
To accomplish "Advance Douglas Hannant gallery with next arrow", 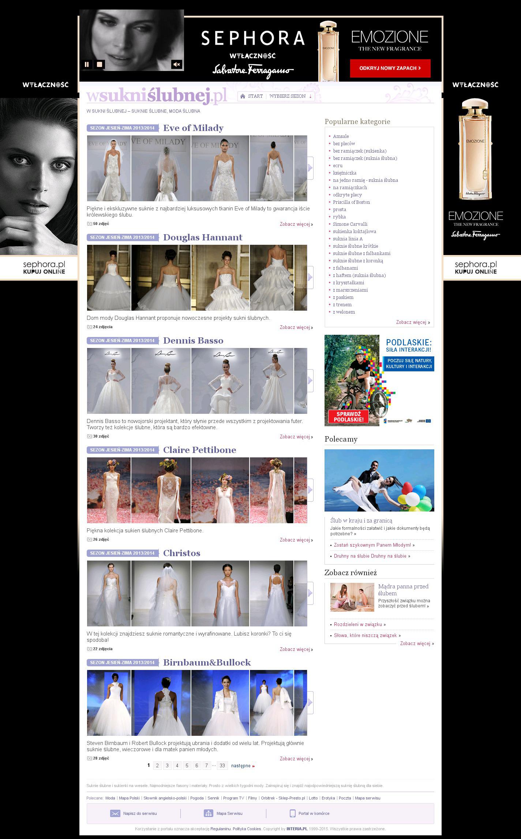I will tap(310, 277).
